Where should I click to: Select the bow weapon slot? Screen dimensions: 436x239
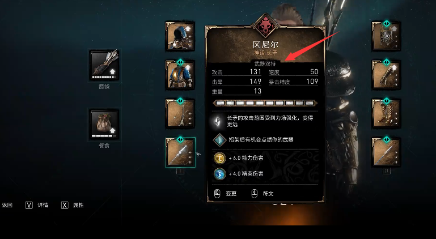coord(180,113)
